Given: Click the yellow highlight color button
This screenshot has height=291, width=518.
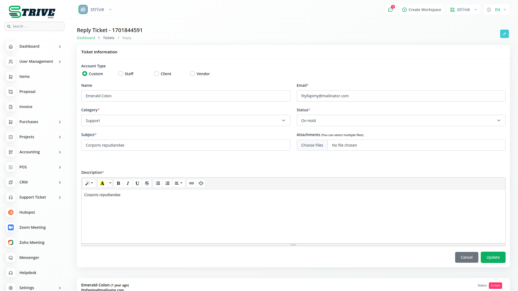Looking at the screenshot, I should pos(102,183).
